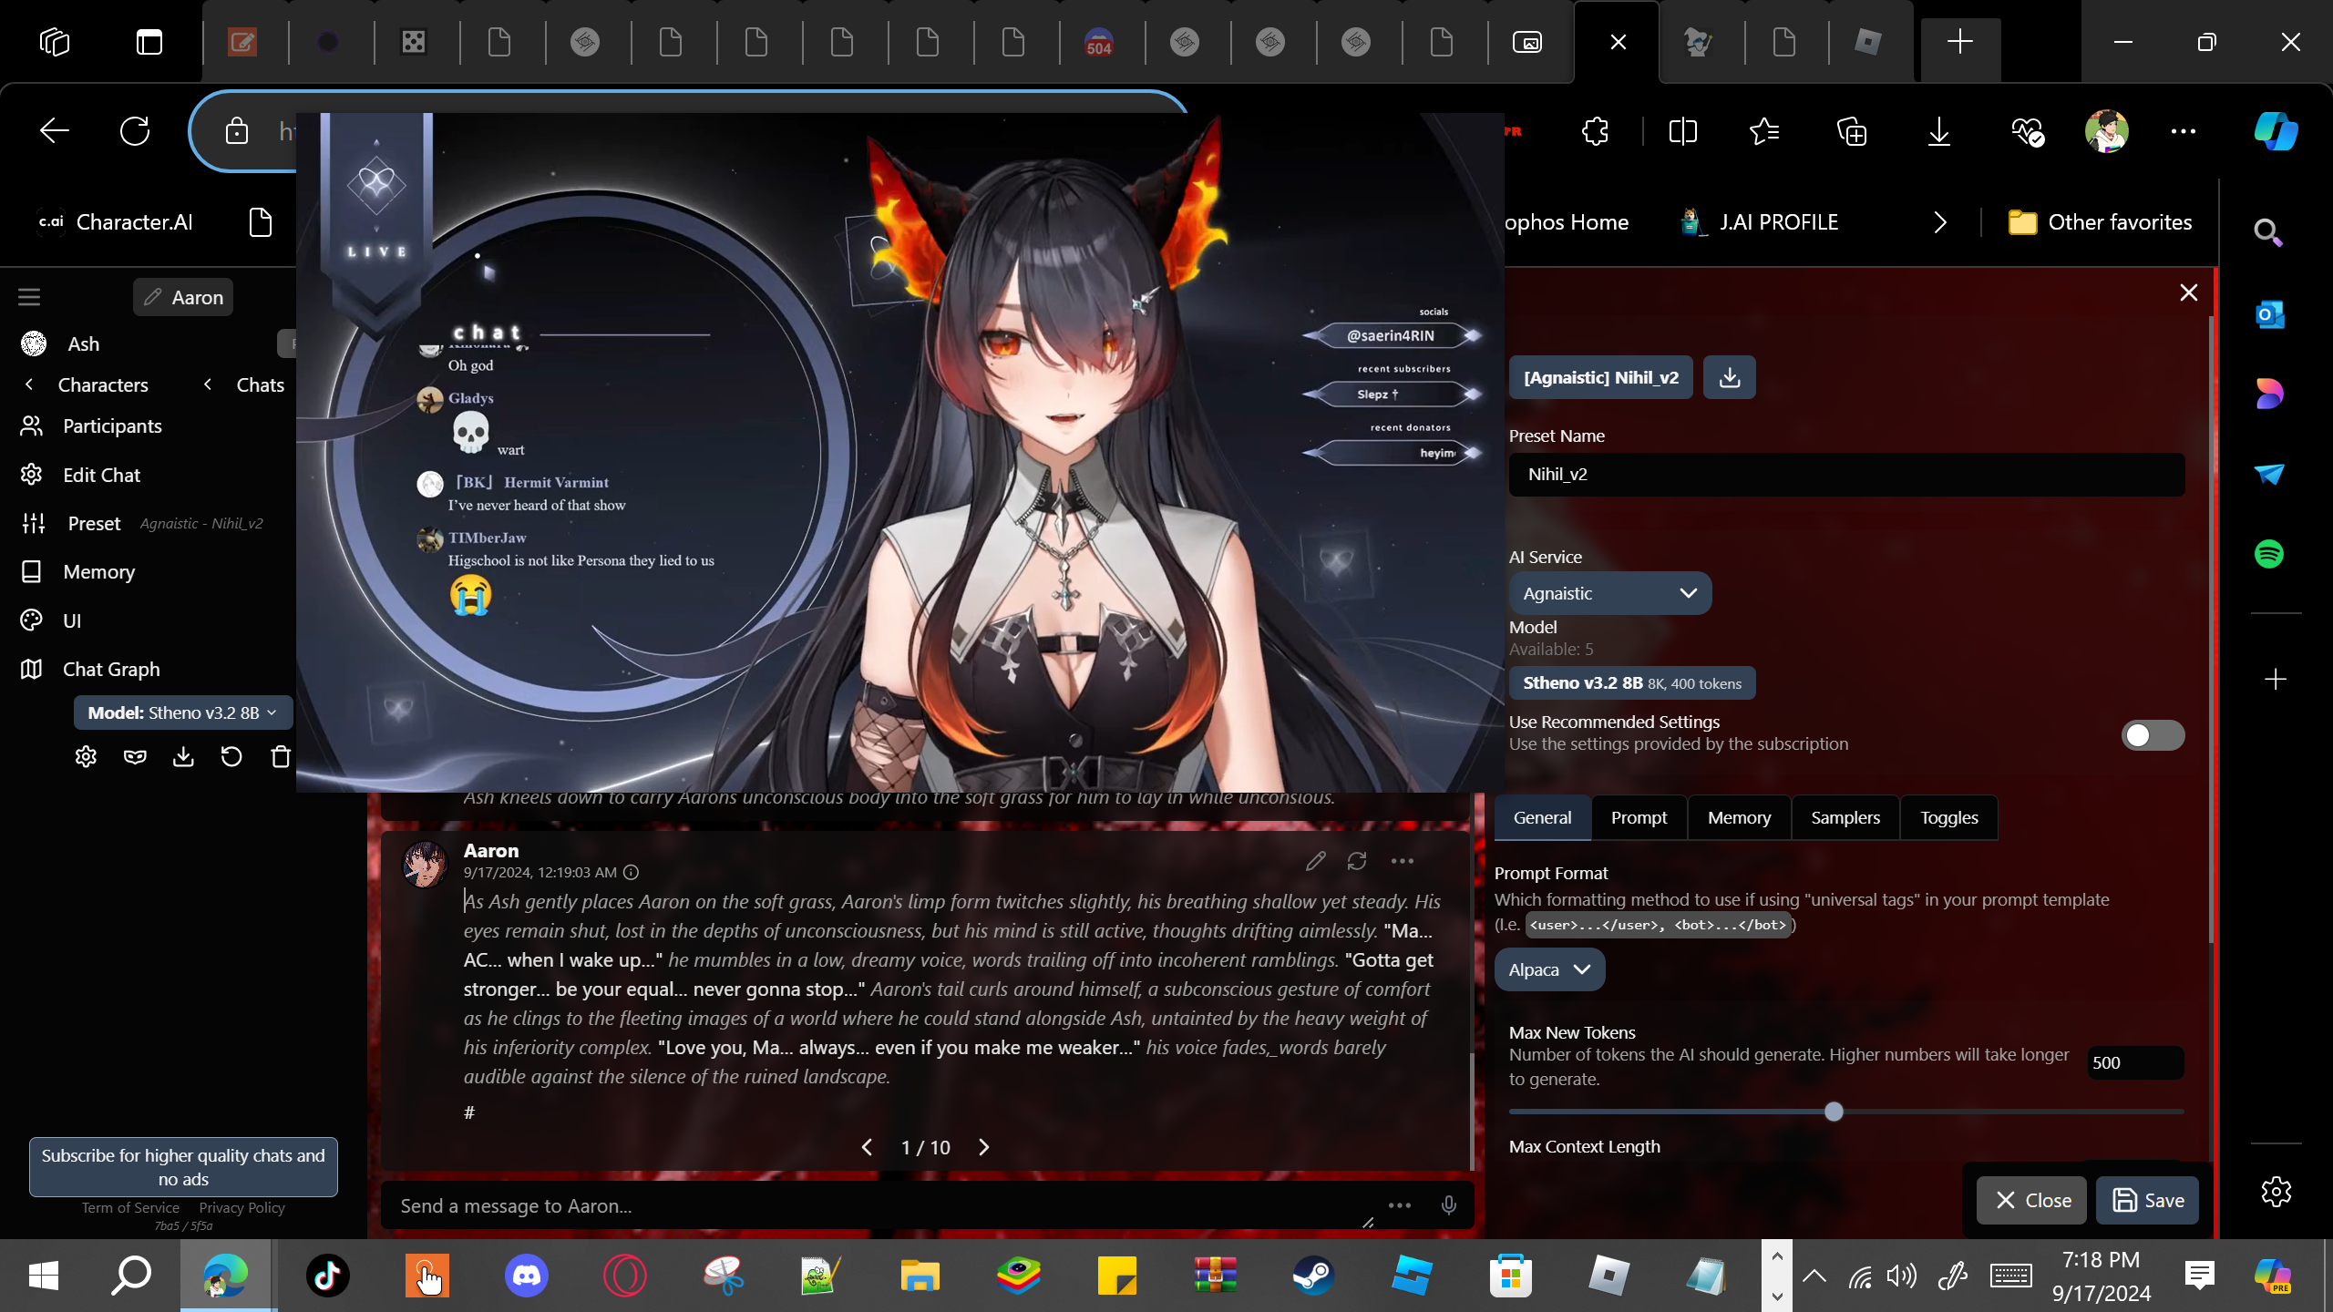Click the mask icon under the Model selector
Viewport: 2333px width, 1312px height.
click(135, 756)
